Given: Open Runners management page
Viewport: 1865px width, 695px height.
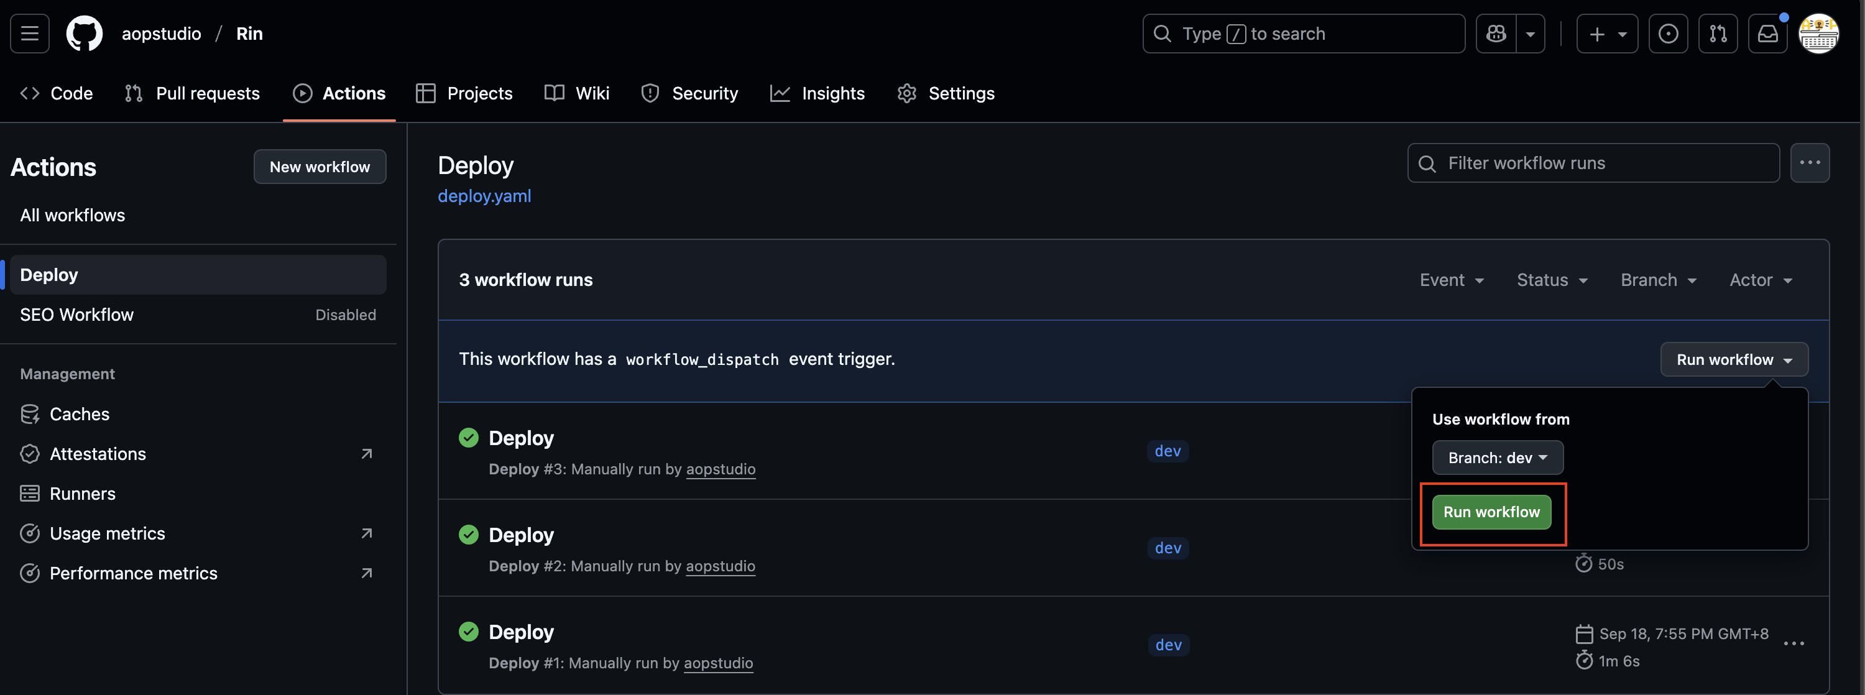Looking at the screenshot, I should click(198, 494).
